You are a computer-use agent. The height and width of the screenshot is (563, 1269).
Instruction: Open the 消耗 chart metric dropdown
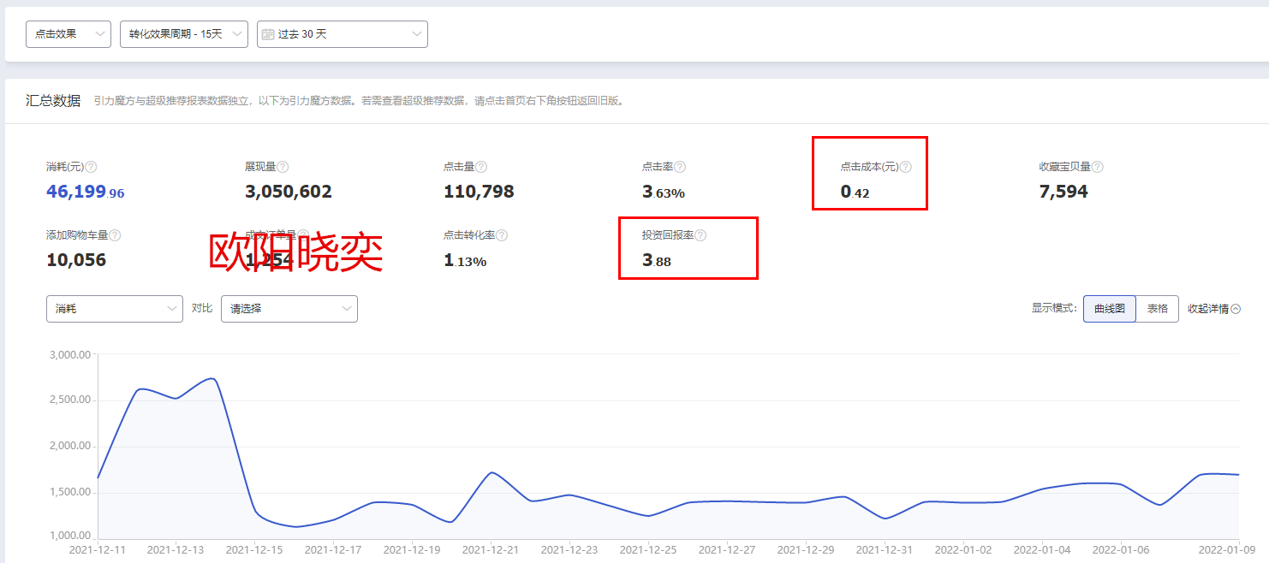[115, 309]
